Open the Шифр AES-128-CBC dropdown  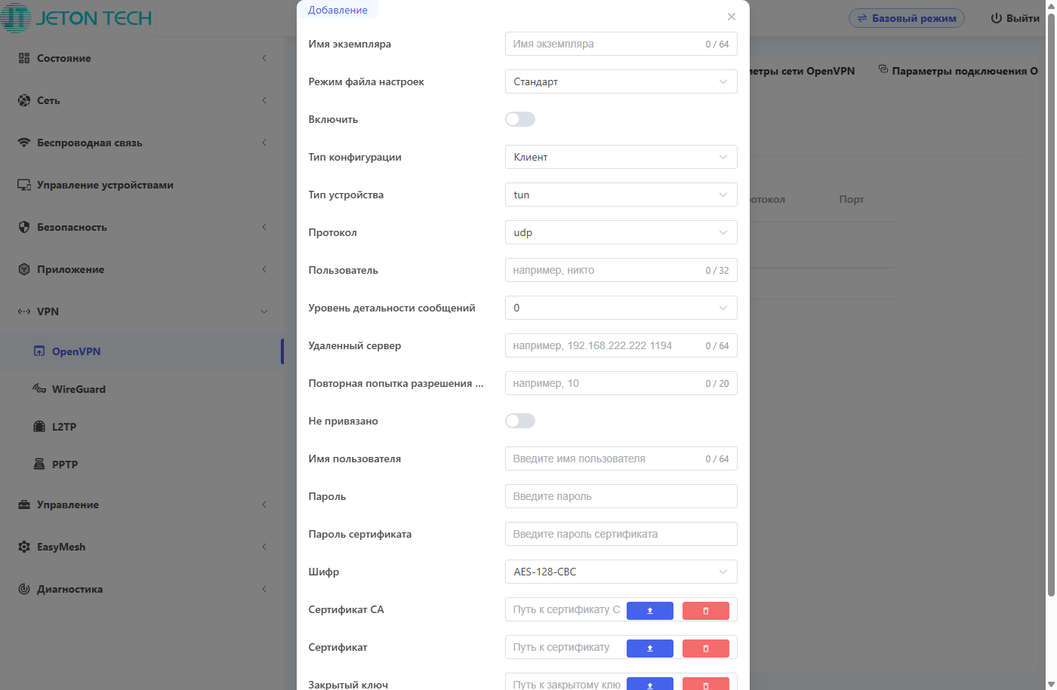pyautogui.click(x=621, y=572)
